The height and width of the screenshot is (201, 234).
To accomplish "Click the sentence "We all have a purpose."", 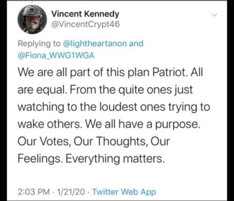I will [143, 124].
